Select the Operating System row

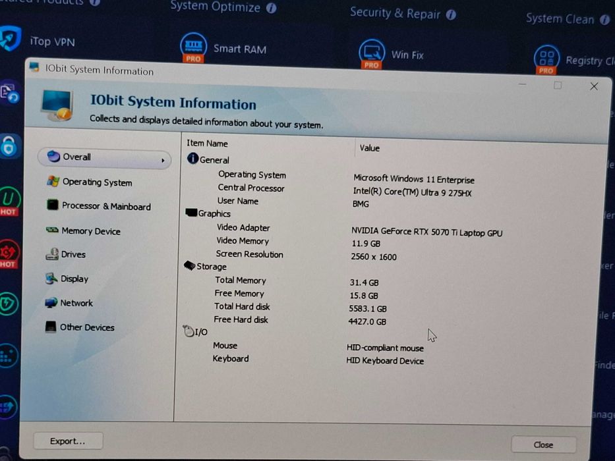[345, 176]
